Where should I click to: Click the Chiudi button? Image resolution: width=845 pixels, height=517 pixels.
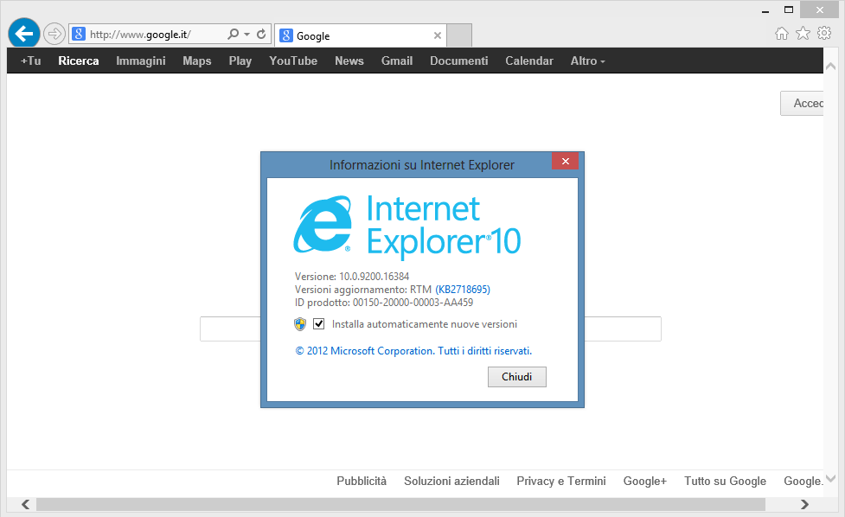tap(517, 377)
